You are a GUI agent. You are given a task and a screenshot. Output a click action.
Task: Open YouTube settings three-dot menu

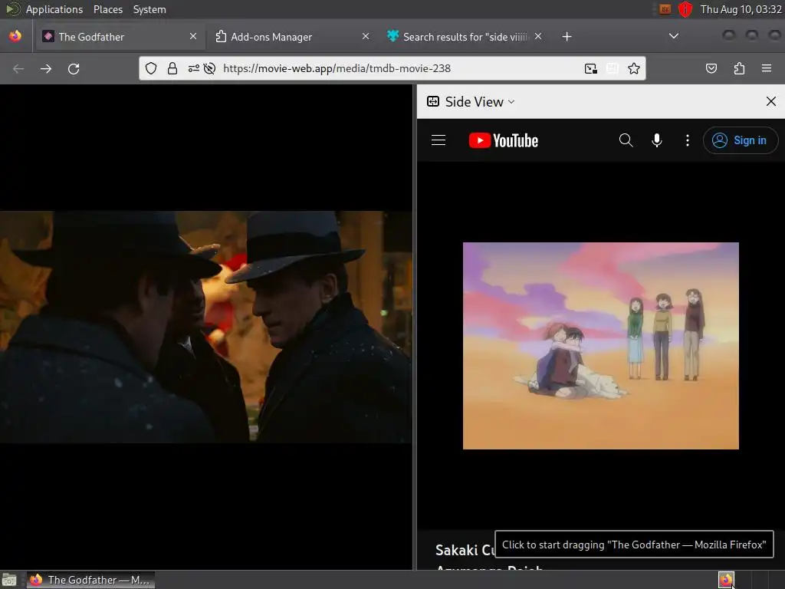pos(688,140)
